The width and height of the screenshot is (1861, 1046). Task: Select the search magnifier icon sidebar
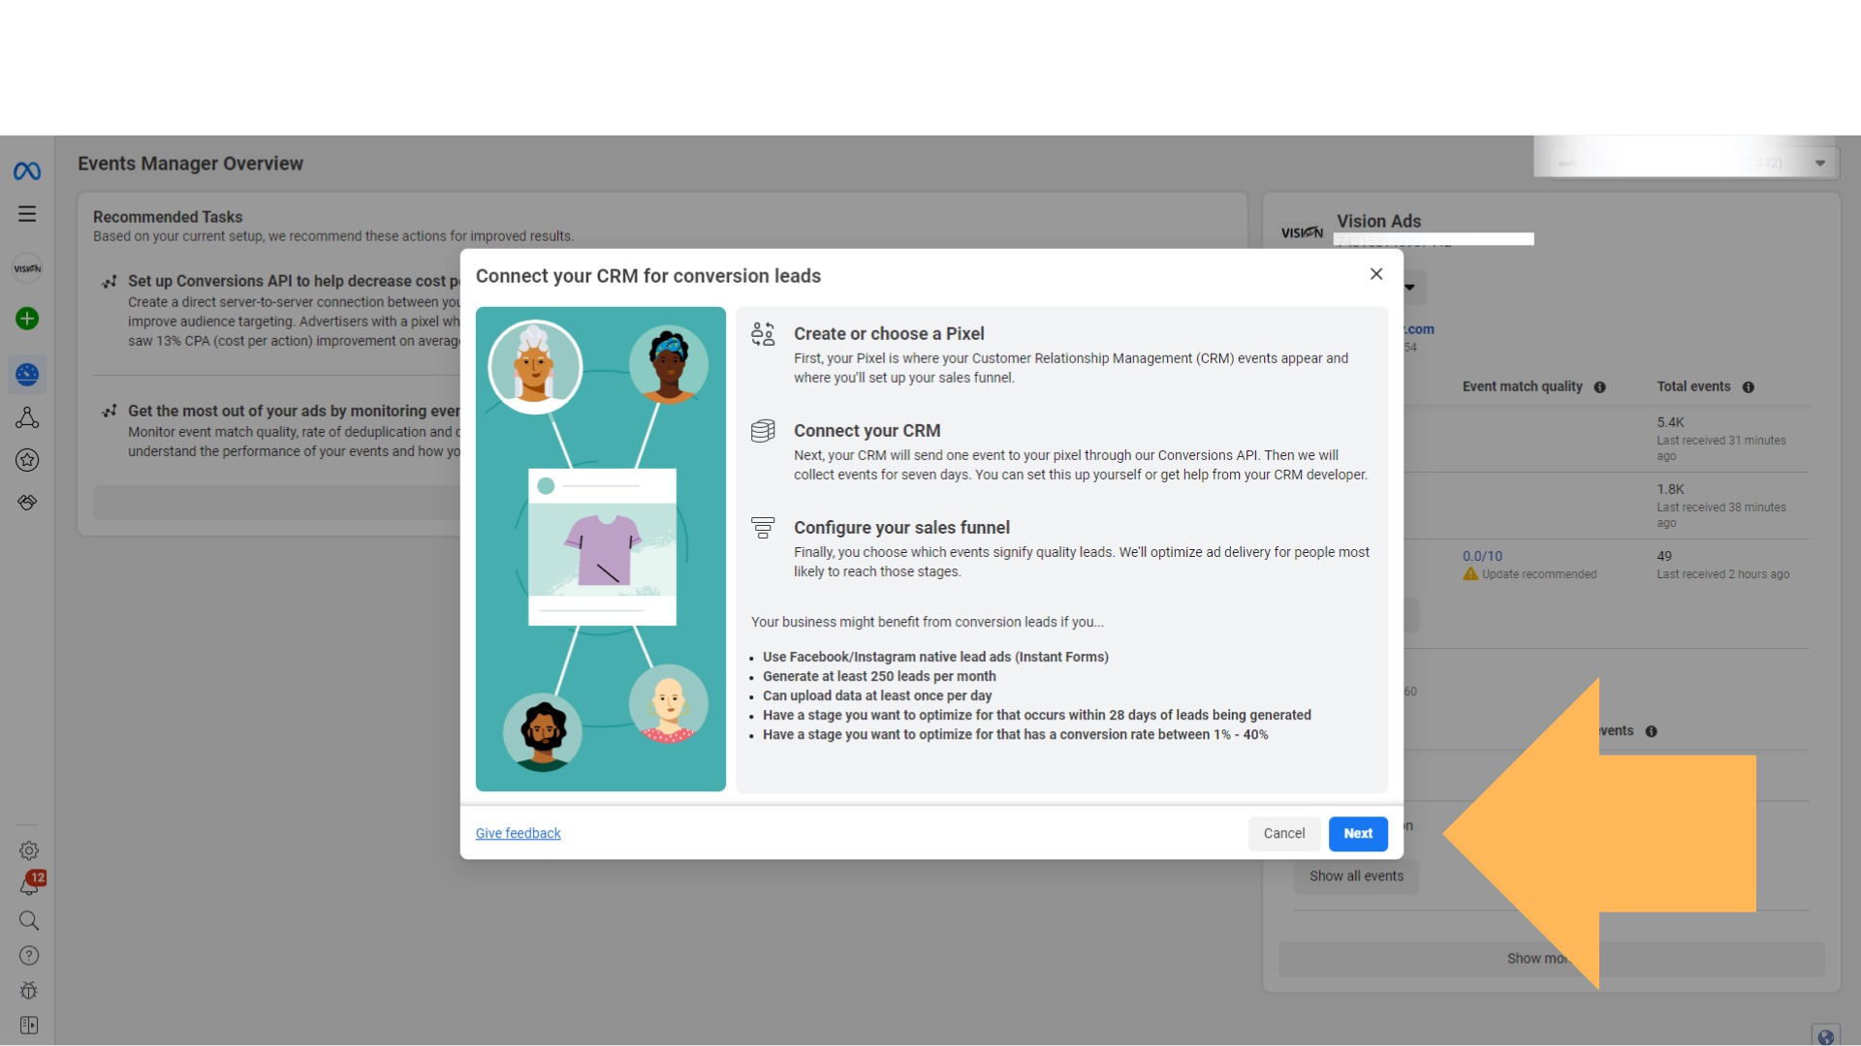[28, 919]
